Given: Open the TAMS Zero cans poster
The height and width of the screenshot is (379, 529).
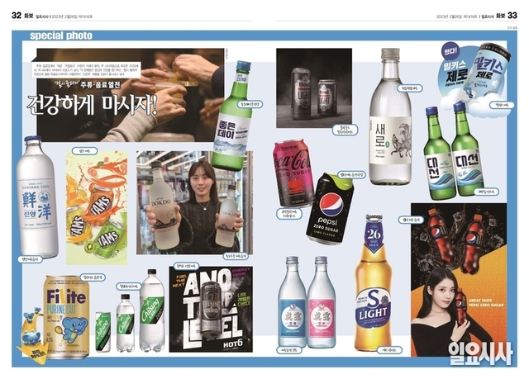Looking at the screenshot, I should 97,208.
